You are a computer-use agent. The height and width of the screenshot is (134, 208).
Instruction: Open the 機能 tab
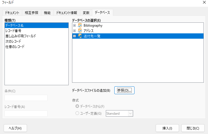47,13
